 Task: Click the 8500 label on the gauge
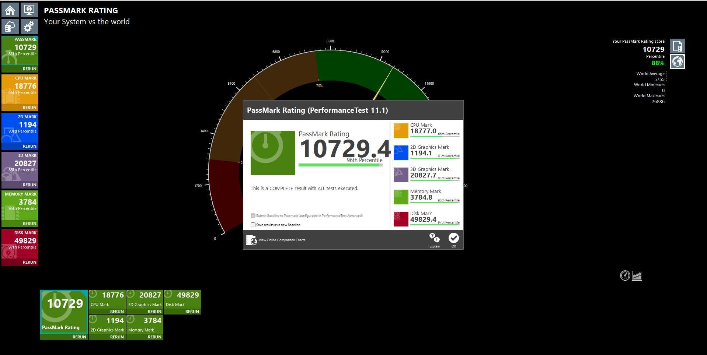click(330, 41)
